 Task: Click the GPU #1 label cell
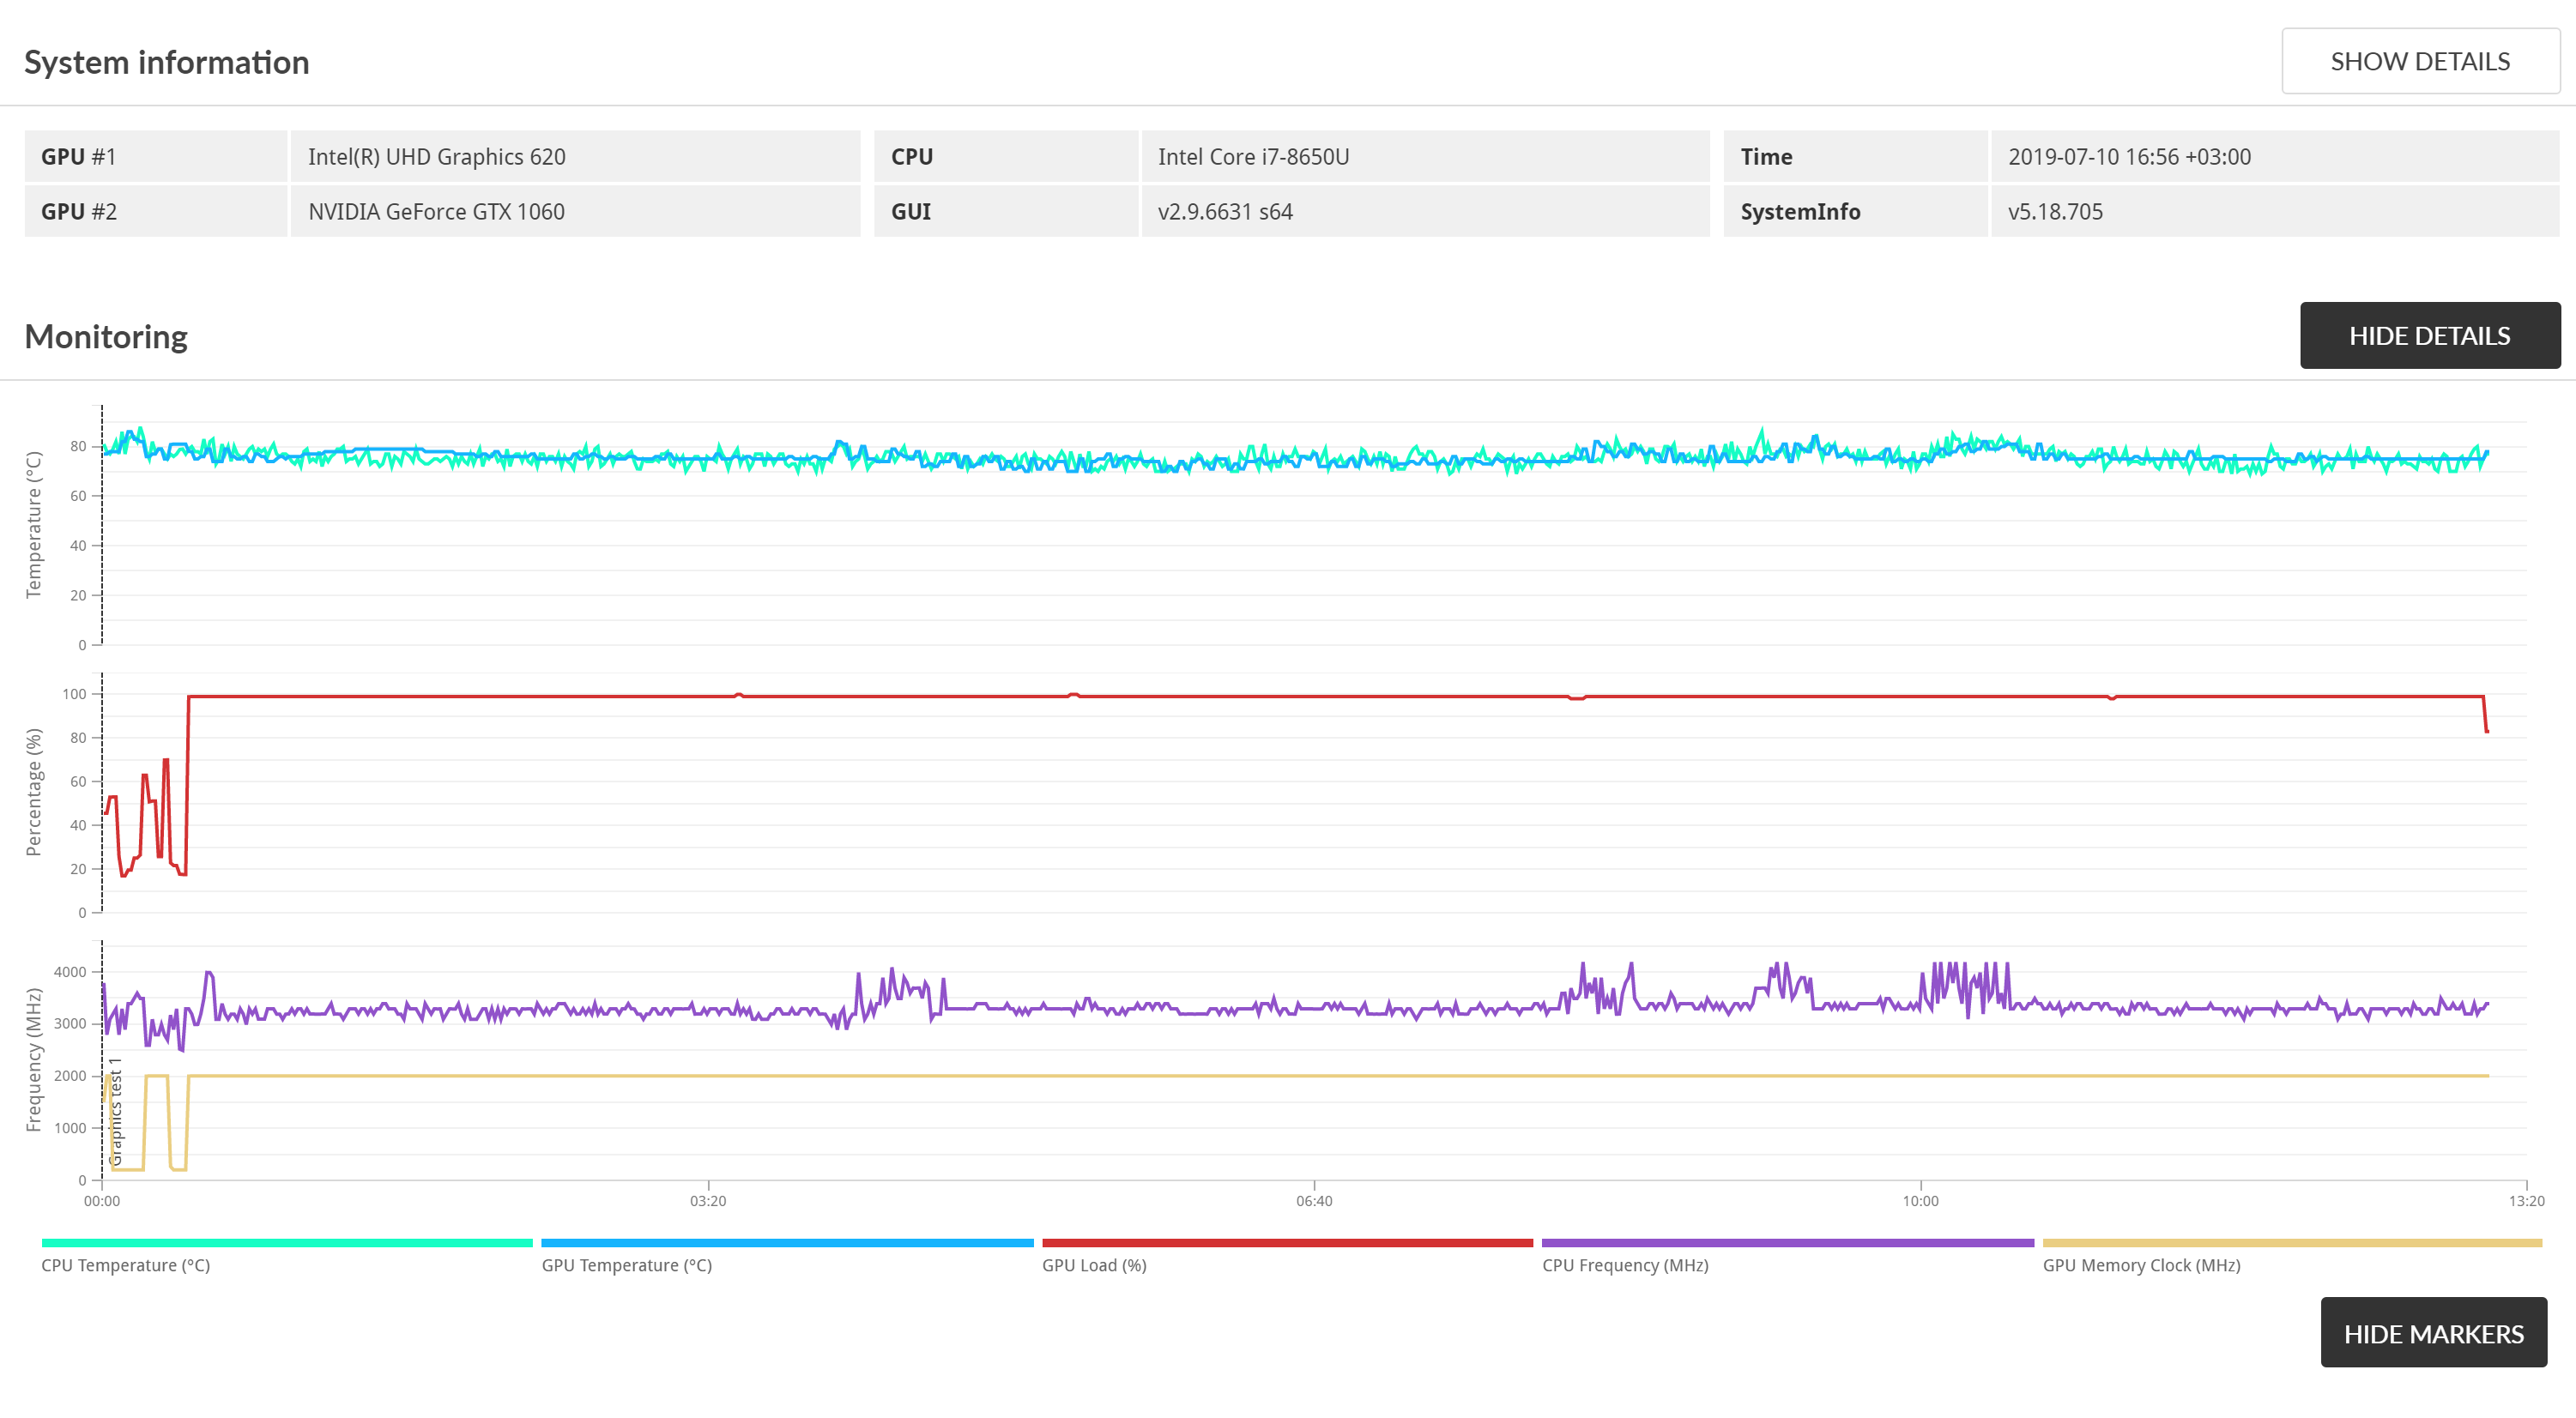(156, 156)
